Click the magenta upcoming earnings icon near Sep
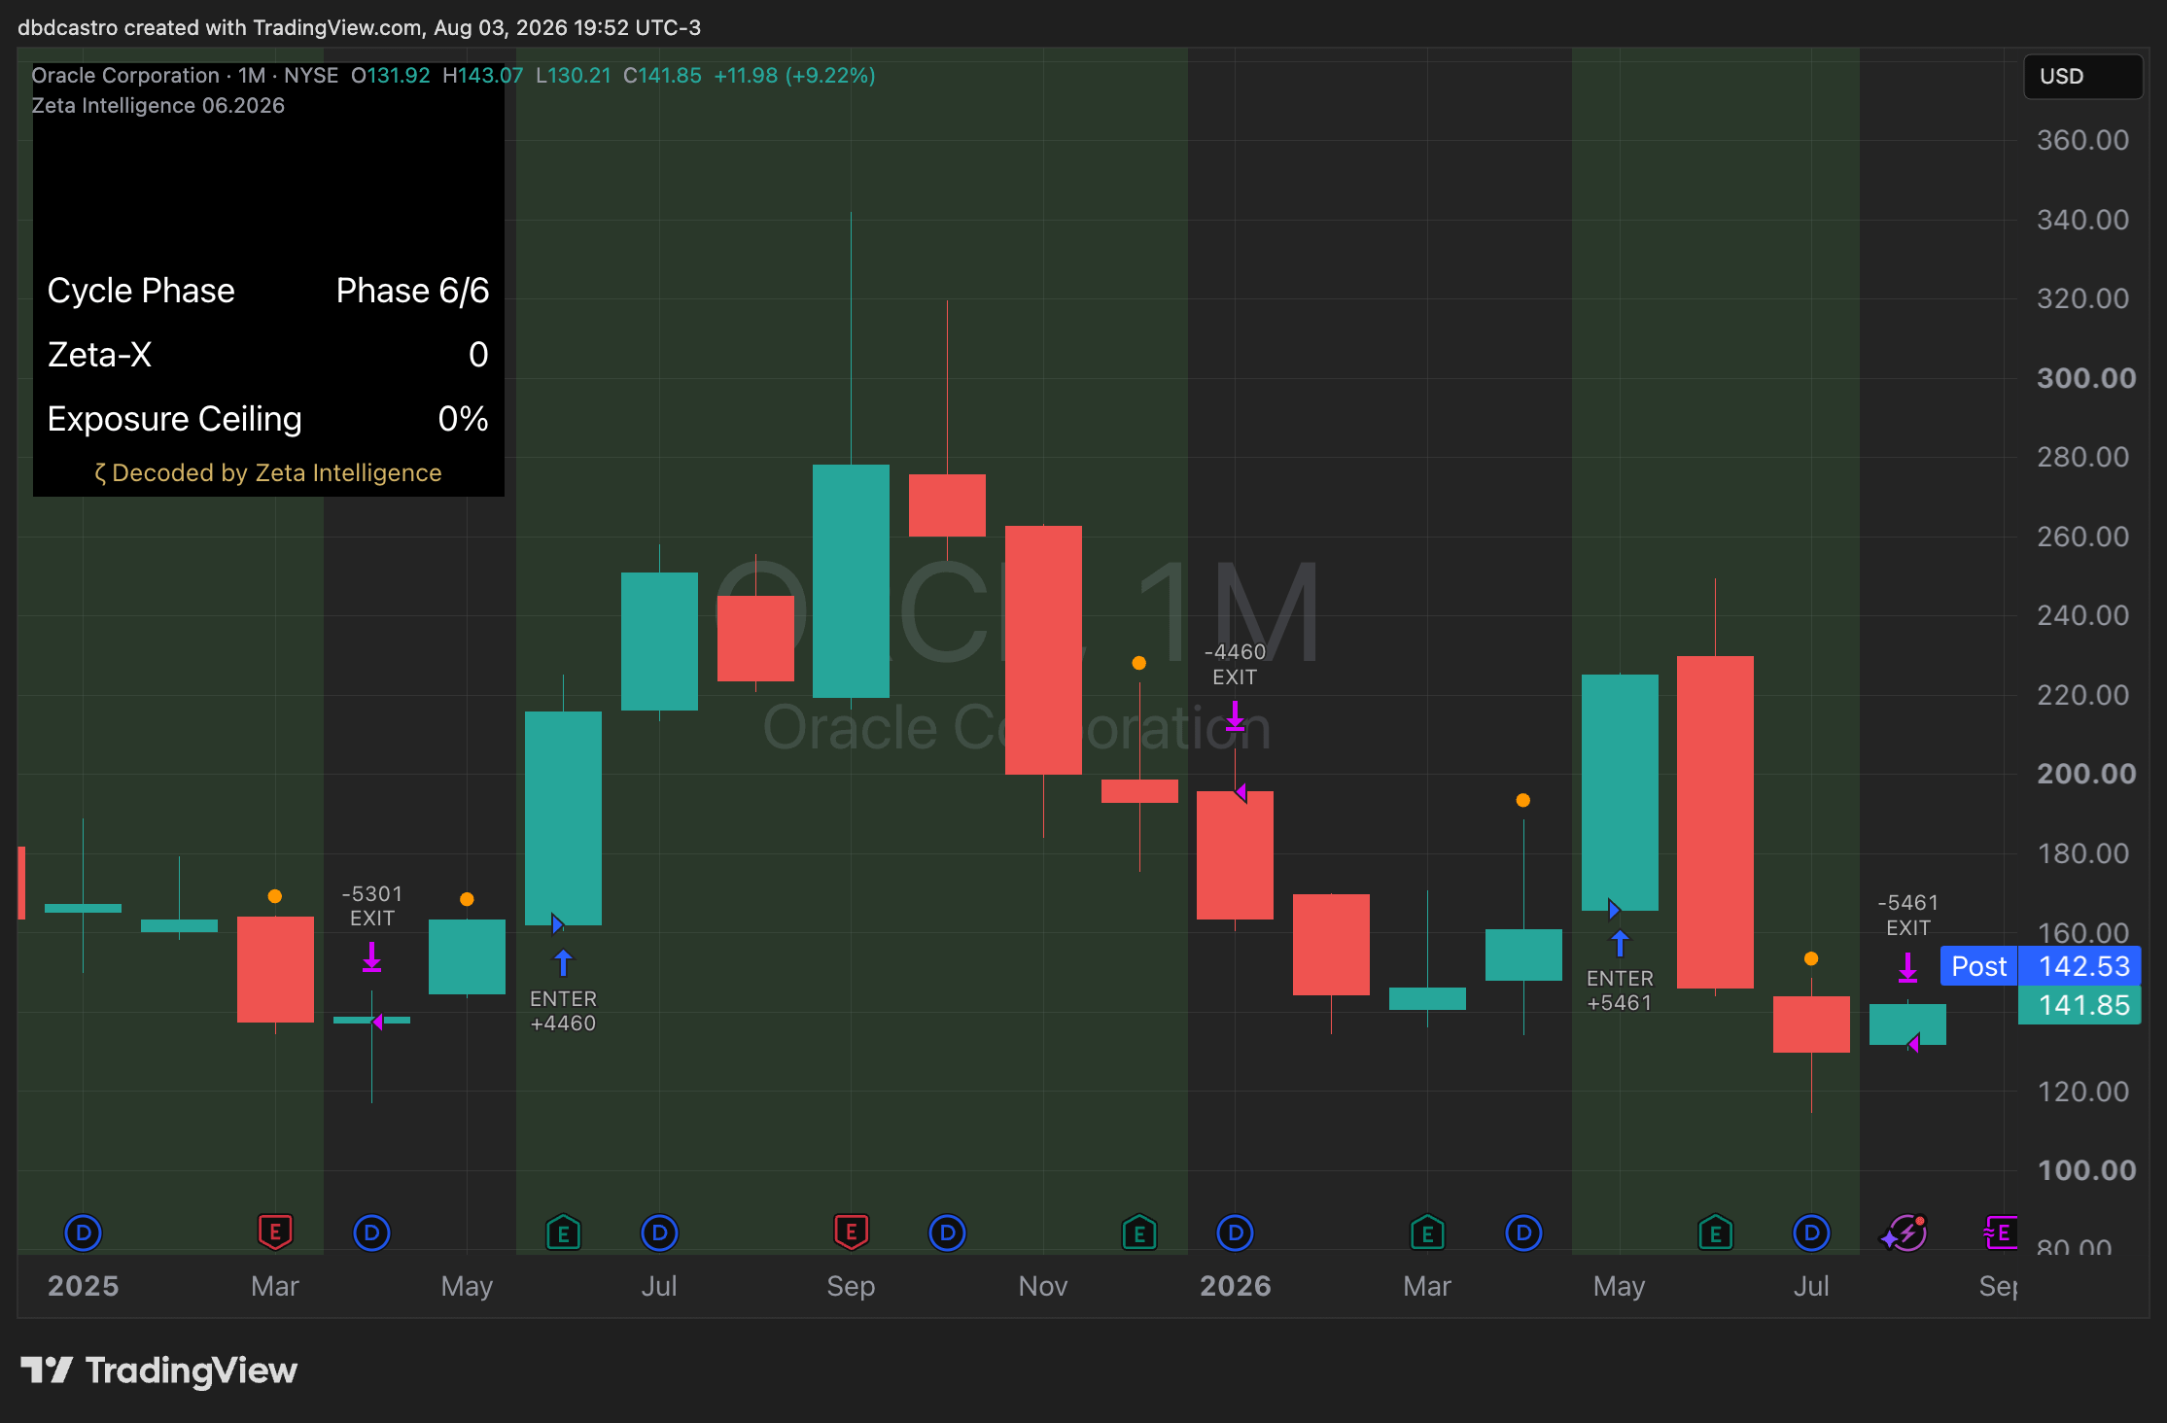Viewport: 2167px width, 1423px height. coord(2000,1233)
